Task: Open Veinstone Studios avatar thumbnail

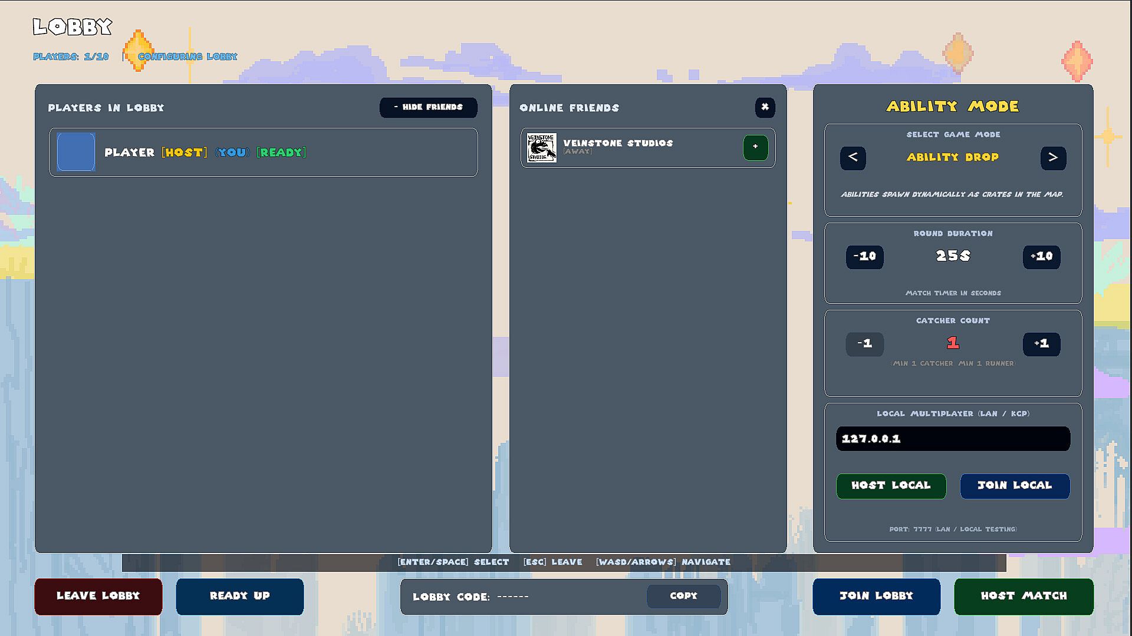Action: click(x=541, y=147)
